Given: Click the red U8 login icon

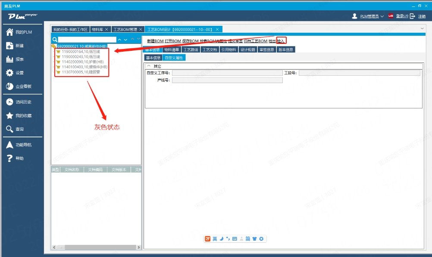Looking at the screenshot, I should 391,16.
